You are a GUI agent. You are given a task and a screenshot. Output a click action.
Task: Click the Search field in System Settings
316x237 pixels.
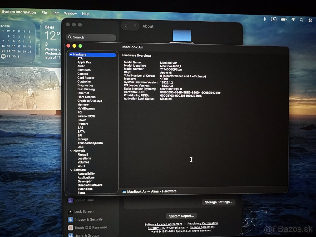point(91,37)
